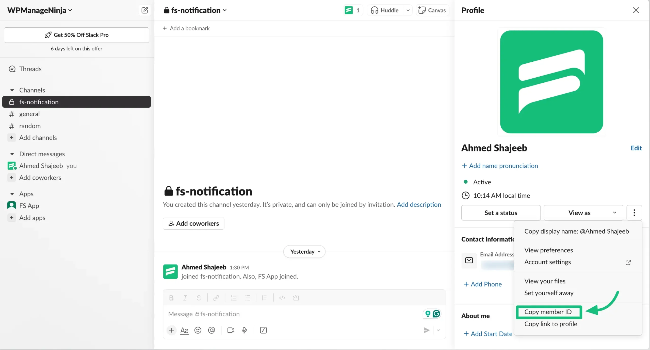Record a video clip icon
The image size is (650, 350).
pos(231,330)
